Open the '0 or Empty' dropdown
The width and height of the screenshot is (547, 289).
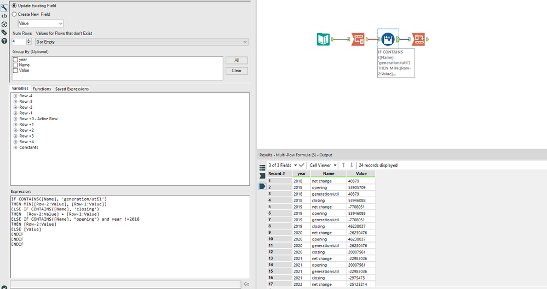click(142, 42)
